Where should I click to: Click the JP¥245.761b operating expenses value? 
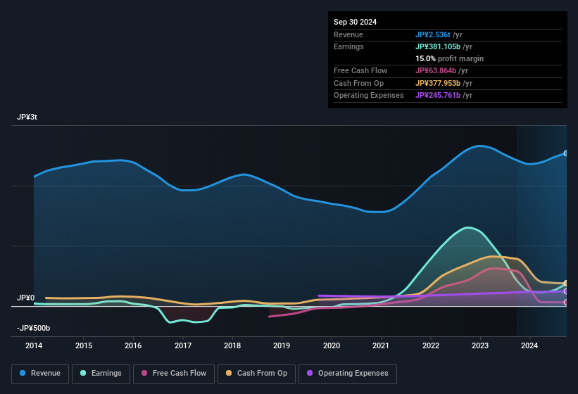click(x=438, y=95)
